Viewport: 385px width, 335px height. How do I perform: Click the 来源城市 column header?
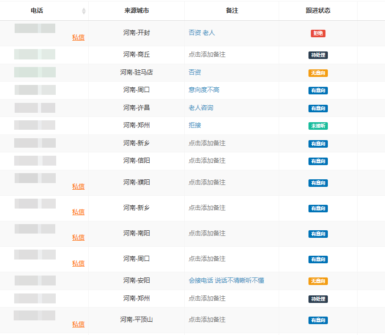point(137,10)
